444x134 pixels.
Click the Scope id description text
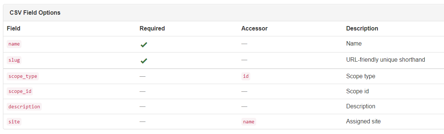tap(357, 91)
